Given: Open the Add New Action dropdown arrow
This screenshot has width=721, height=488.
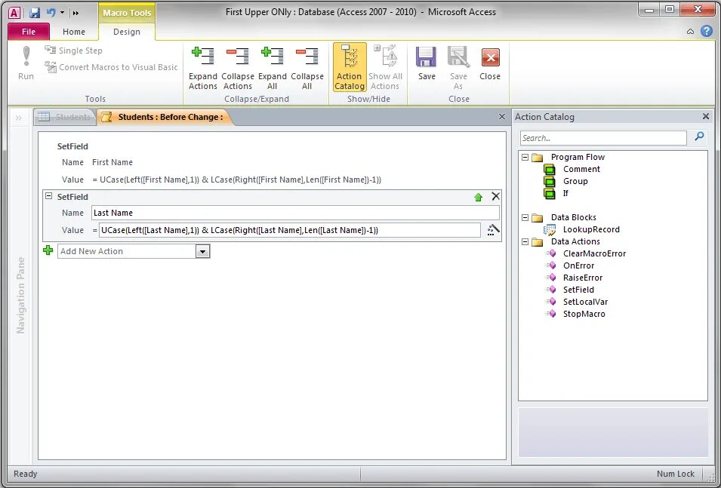Looking at the screenshot, I should point(202,251).
